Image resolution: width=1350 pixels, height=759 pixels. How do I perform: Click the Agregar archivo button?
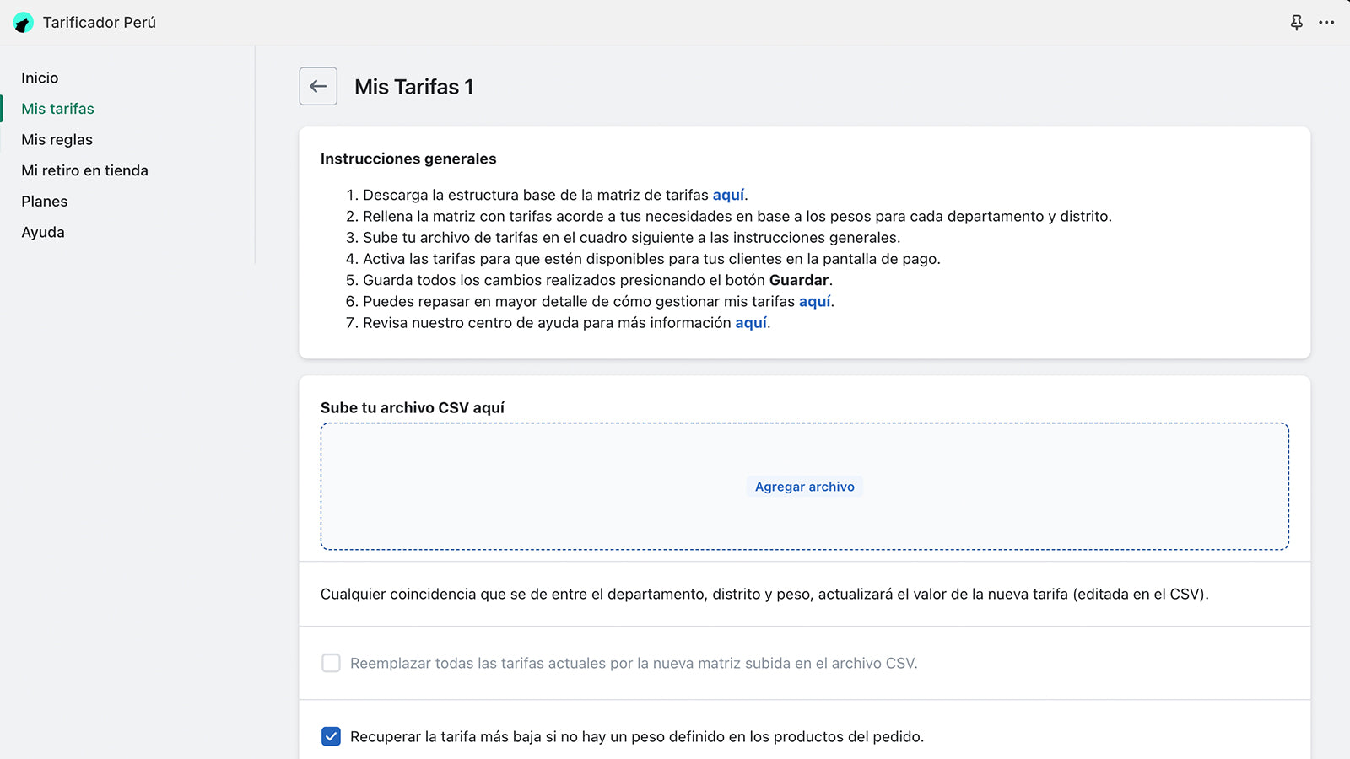coord(804,486)
